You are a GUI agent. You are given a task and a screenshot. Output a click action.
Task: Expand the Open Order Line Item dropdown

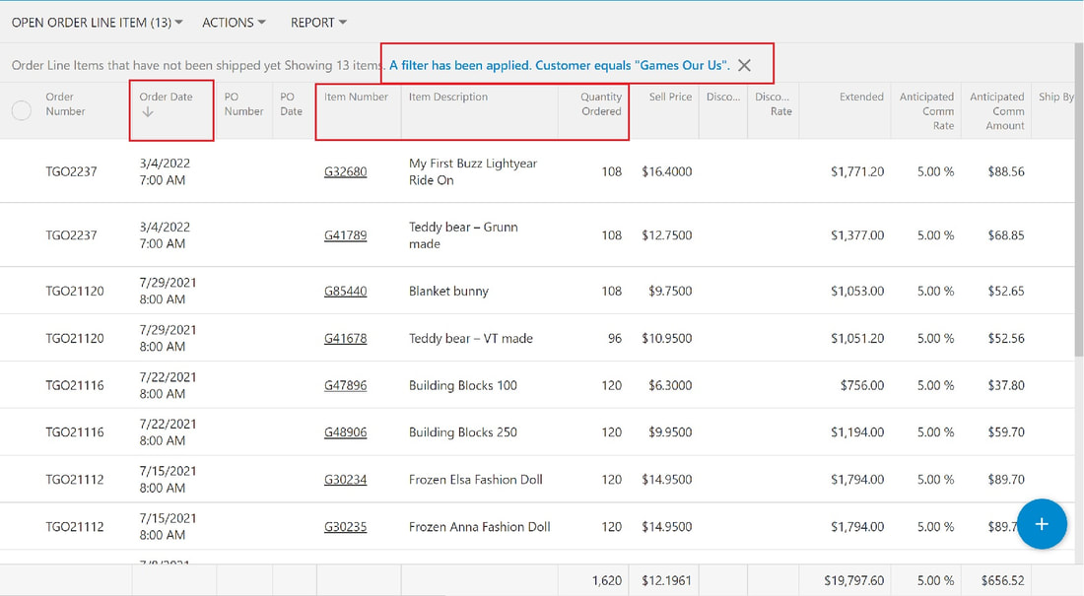click(x=97, y=22)
